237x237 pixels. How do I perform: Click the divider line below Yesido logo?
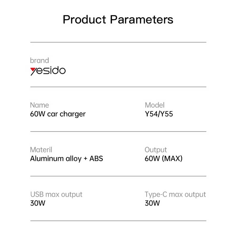tap(118, 87)
